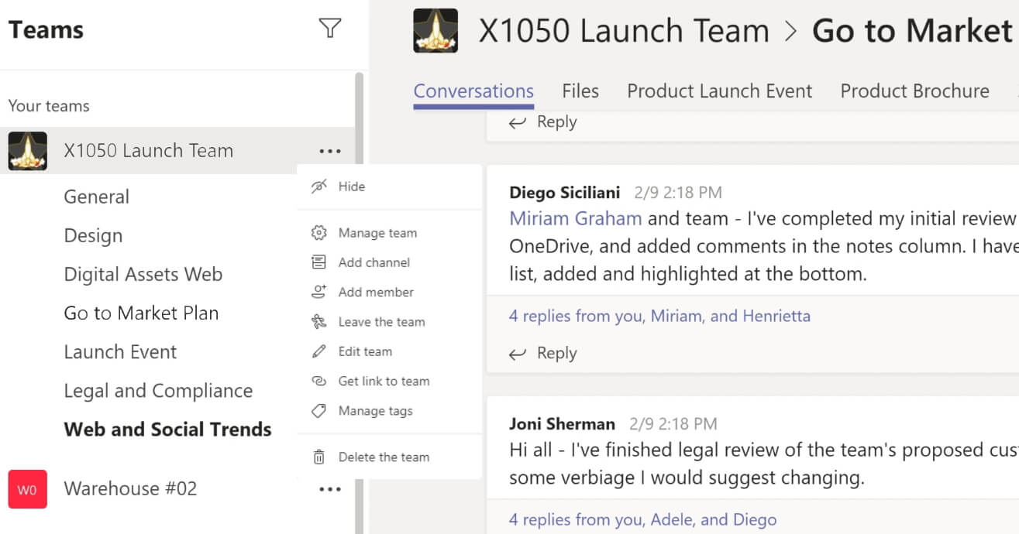
Task: Click the Diego Siciliani sender name
Action: [565, 193]
